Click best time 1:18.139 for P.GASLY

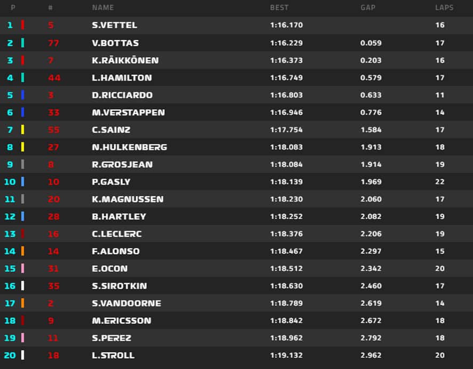pos(286,182)
